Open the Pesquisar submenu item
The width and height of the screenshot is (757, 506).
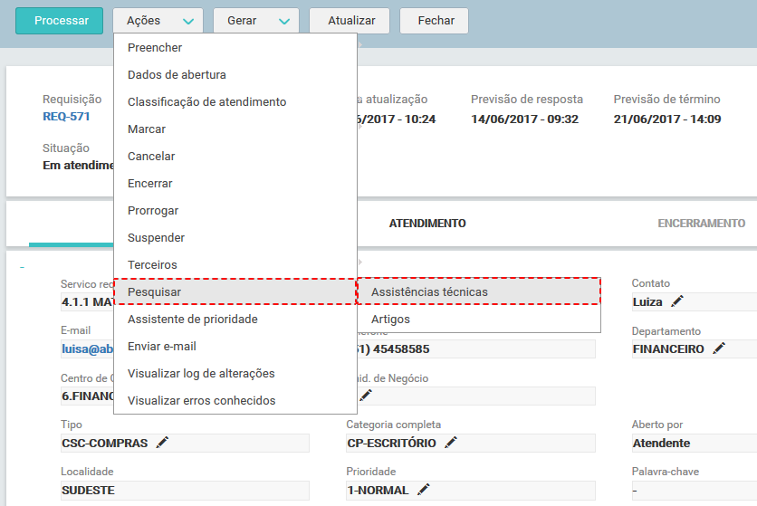(x=235, y=292)
